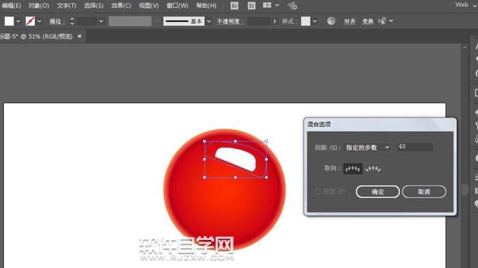Click the white fill color swatch
The width and height of the screenshot is (478, 268).
click(x=9, y=21)
